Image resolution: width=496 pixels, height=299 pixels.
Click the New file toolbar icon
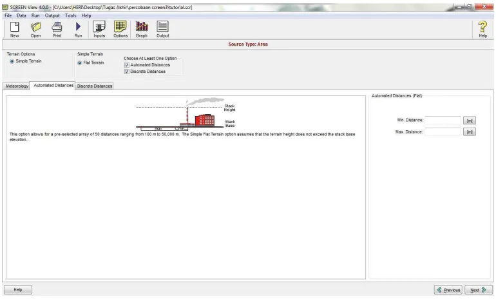[x=15, y=30]
